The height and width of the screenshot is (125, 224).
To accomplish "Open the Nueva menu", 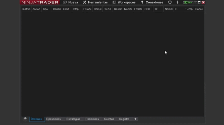I will point(71,2).
